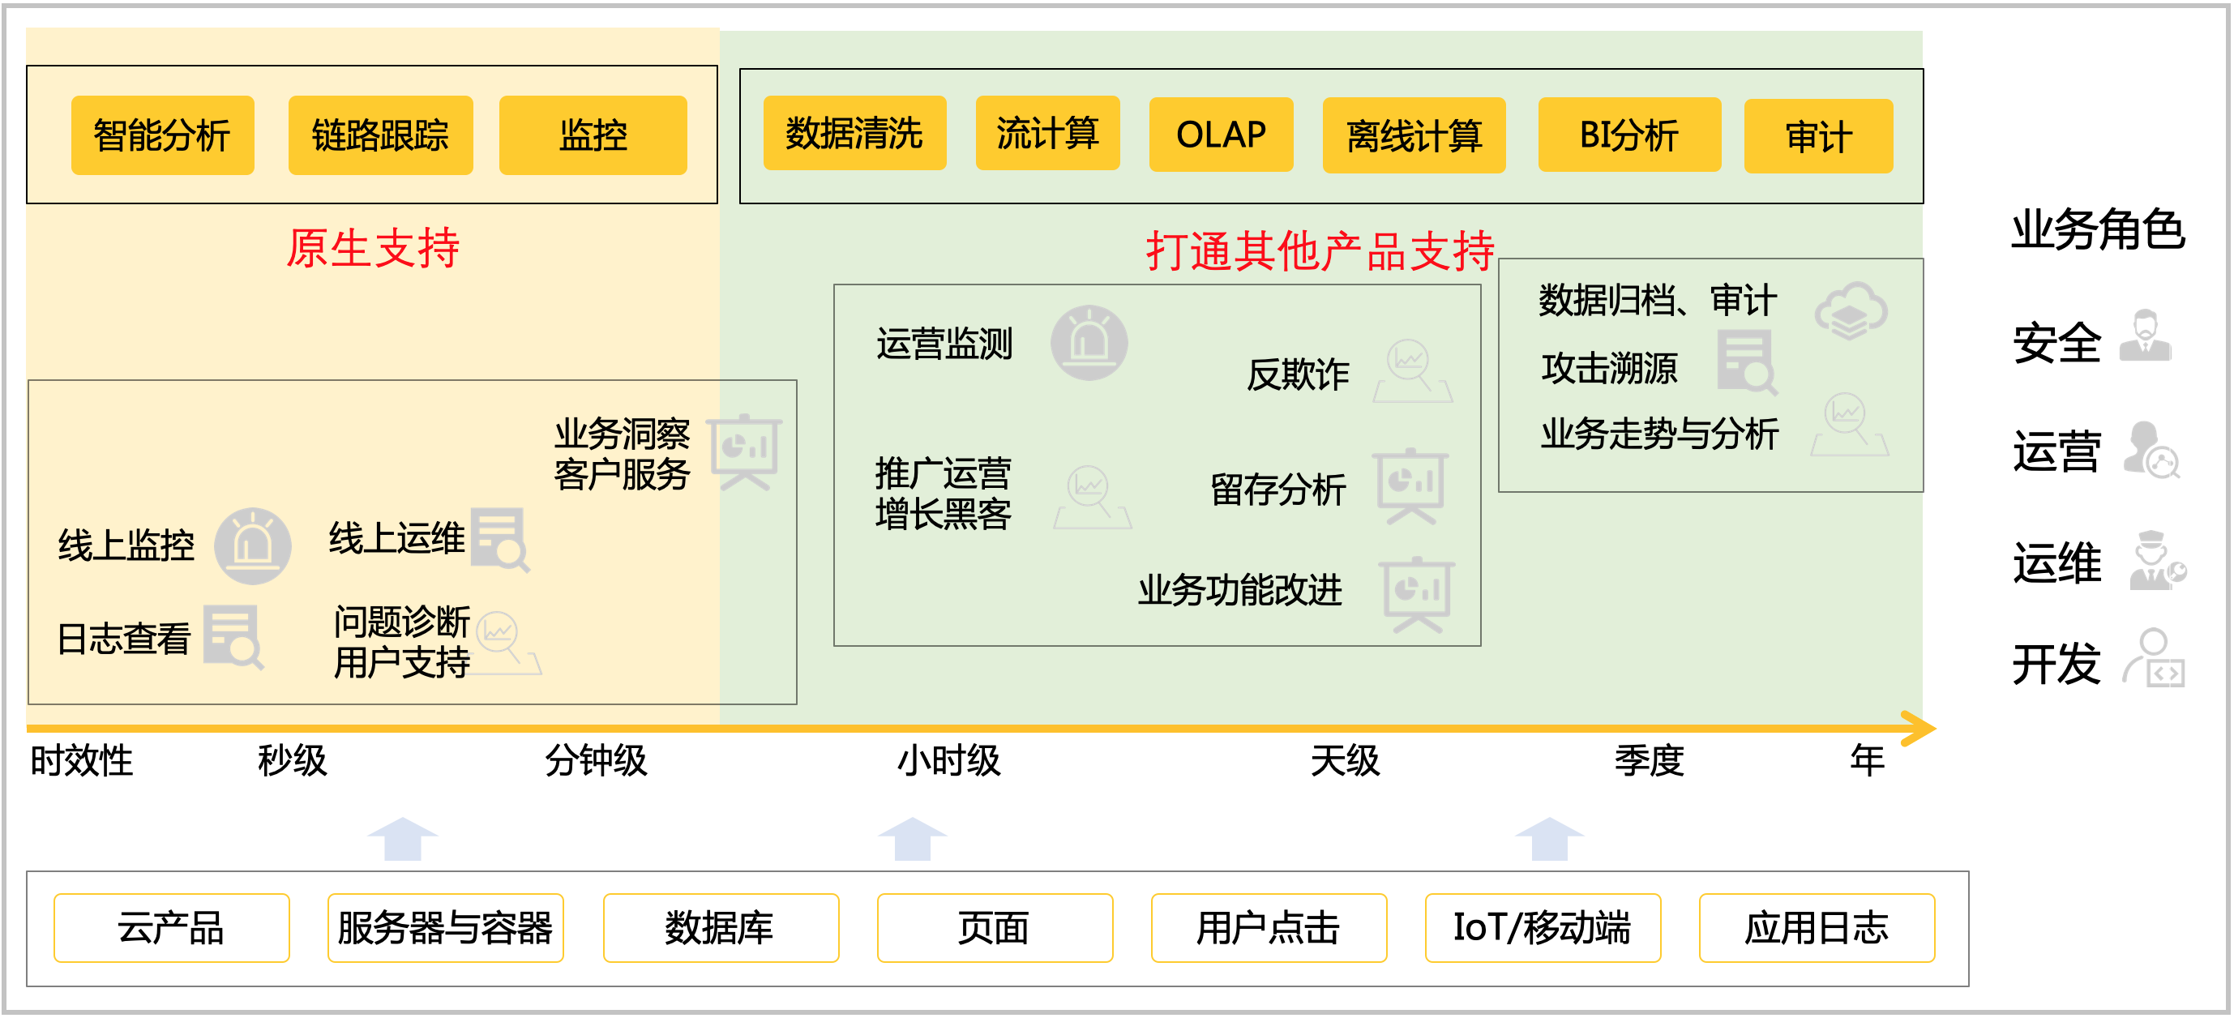Image resolution: width=2234 pixels, height=1018 pixels.
Task: Click the 业务功能改进 text label
Action: click(x=1240, y=589)
